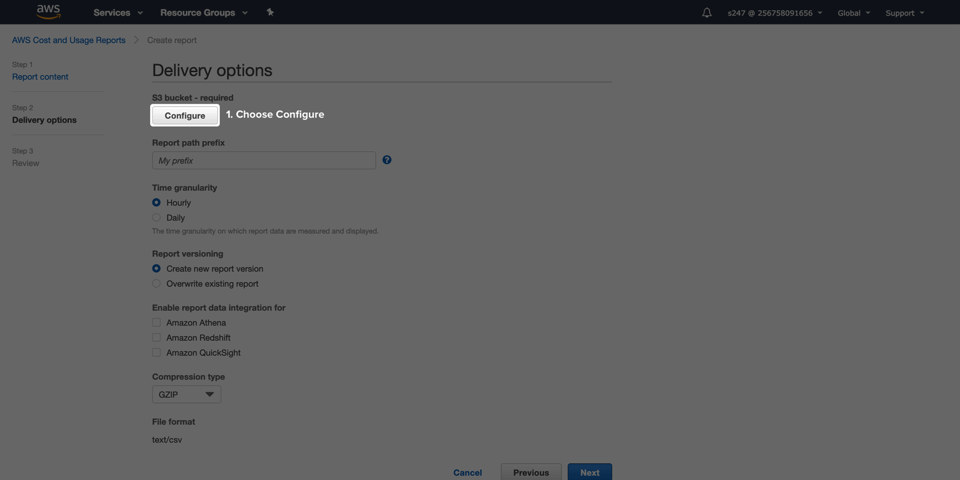Click the AWS logo home icon

(48, 11)
